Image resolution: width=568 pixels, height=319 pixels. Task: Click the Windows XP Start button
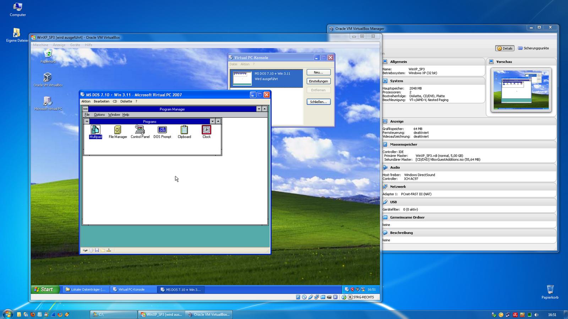44,290
